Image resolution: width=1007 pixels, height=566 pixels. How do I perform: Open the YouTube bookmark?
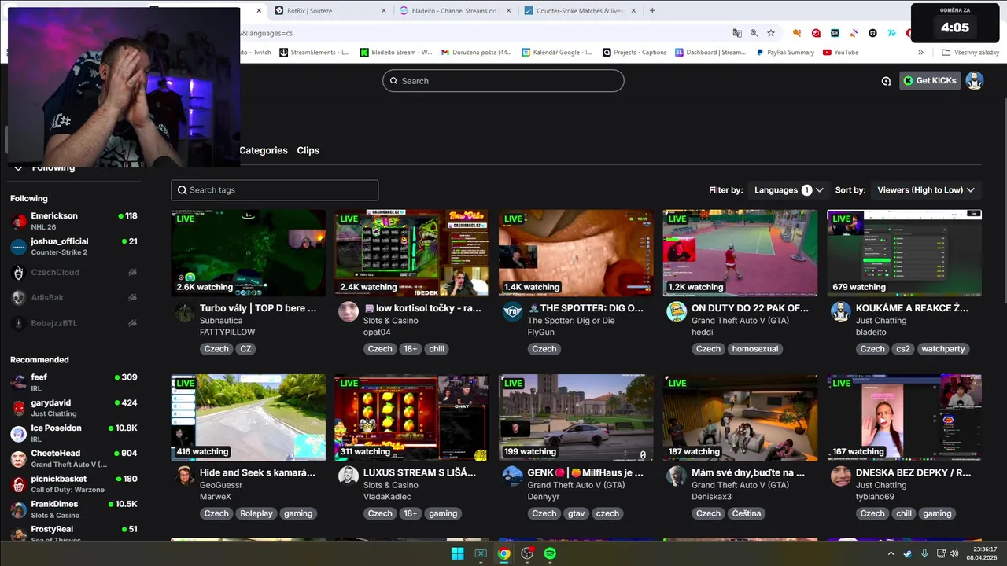pos(840,53)
